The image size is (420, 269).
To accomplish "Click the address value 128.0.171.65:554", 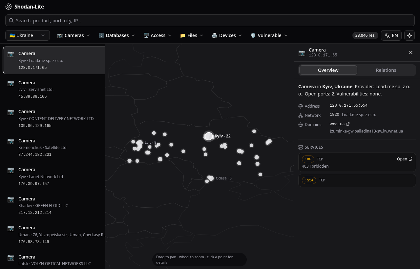I will pos(348,105).
